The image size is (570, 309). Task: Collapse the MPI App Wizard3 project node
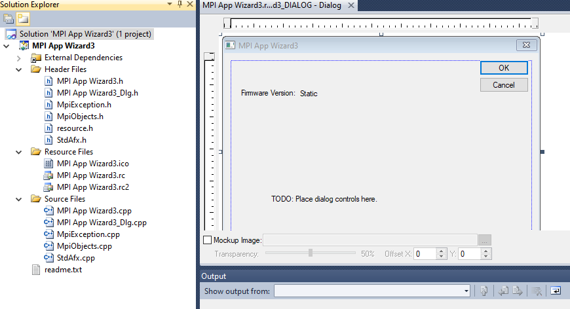[7, 46]
